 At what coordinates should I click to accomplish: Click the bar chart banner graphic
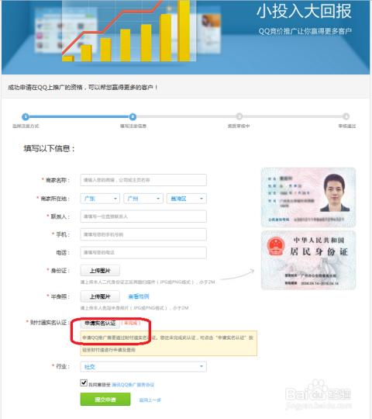pyautogui.click(x=129, y=31)
